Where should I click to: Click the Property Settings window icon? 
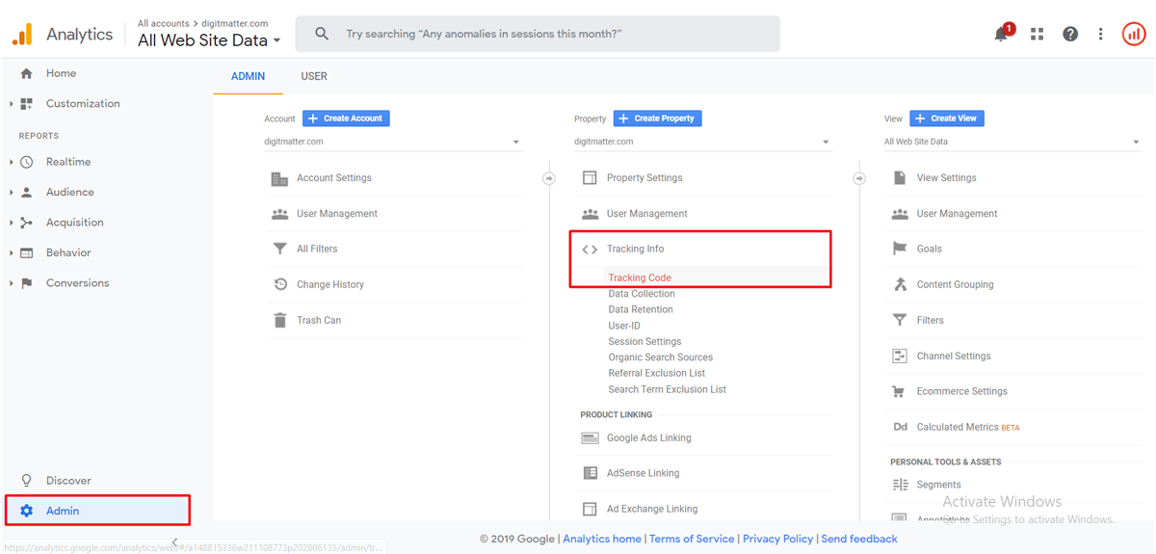[x=590, y=178]
